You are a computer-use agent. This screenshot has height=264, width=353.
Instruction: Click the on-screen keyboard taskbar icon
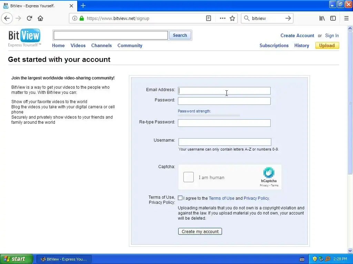point(302,259)
